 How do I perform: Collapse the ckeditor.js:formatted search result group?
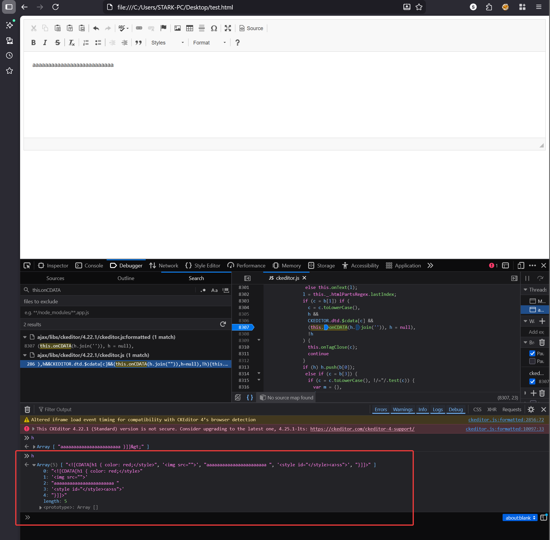[25, 337]
